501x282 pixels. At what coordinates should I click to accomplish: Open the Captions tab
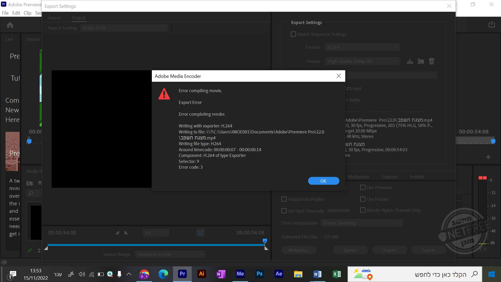390,177
